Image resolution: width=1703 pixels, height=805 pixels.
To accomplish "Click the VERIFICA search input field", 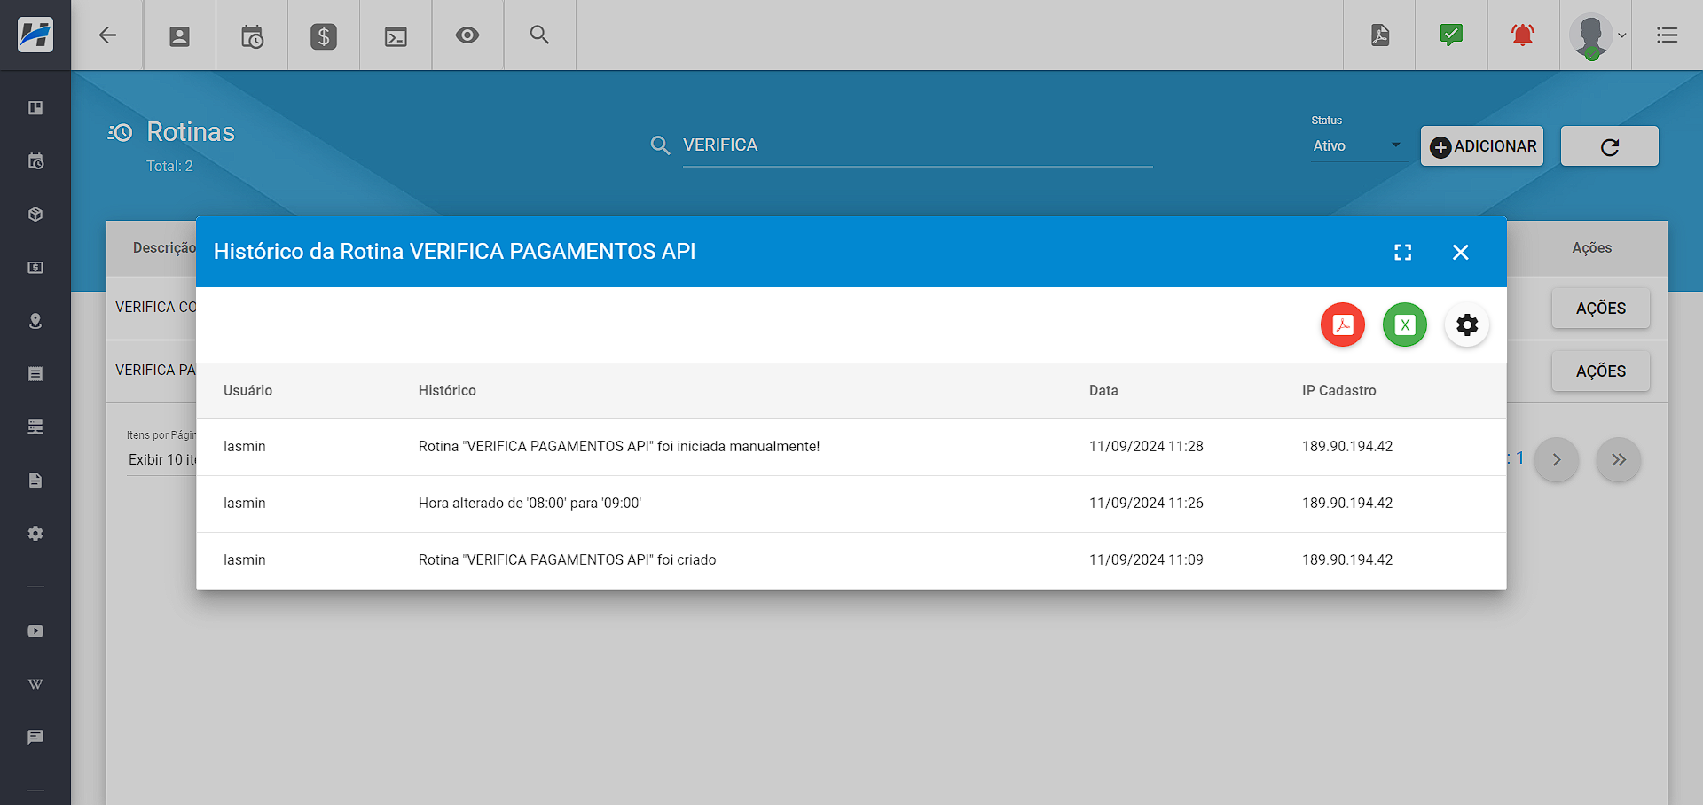I will pos(917,145).
